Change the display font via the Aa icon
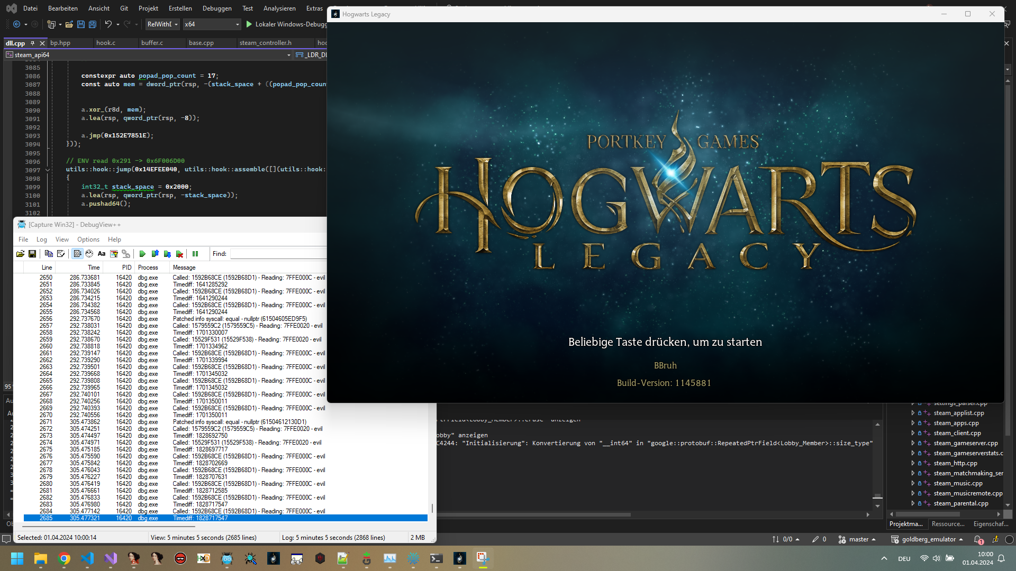This screenshot has width=1016, height=571. click(101, 254)
